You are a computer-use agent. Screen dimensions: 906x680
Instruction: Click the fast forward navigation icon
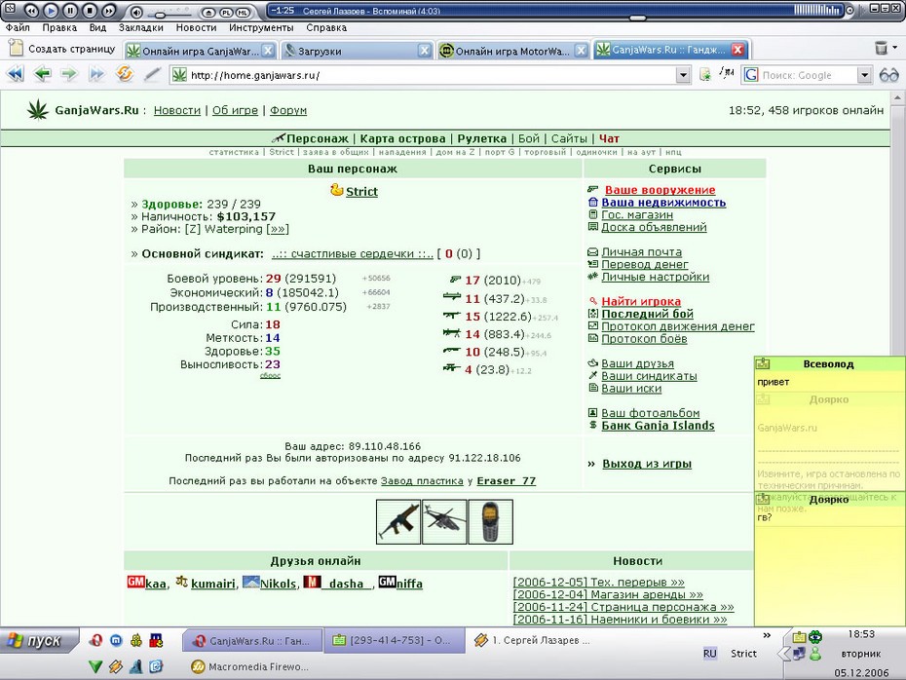(96, 74)
